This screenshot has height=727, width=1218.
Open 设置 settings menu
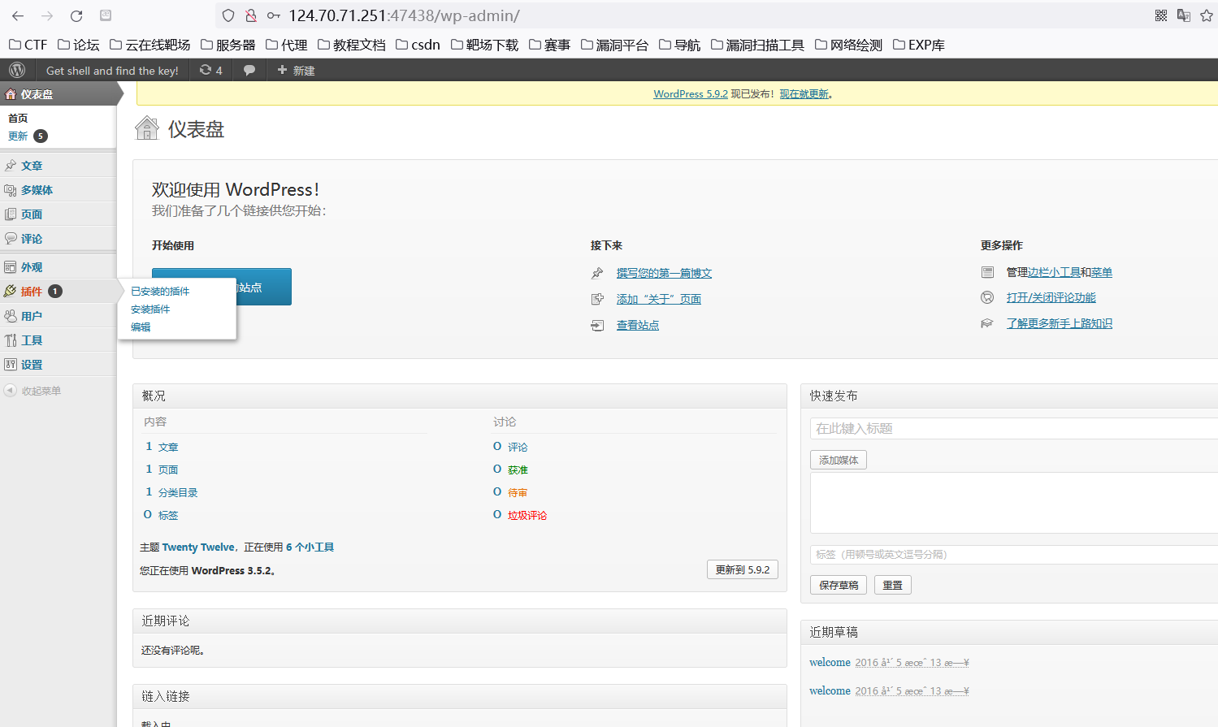pyautogui.click(x=58, y=364)
